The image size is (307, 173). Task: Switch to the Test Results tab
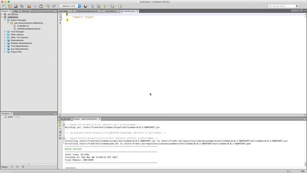(x=65, y=119)
